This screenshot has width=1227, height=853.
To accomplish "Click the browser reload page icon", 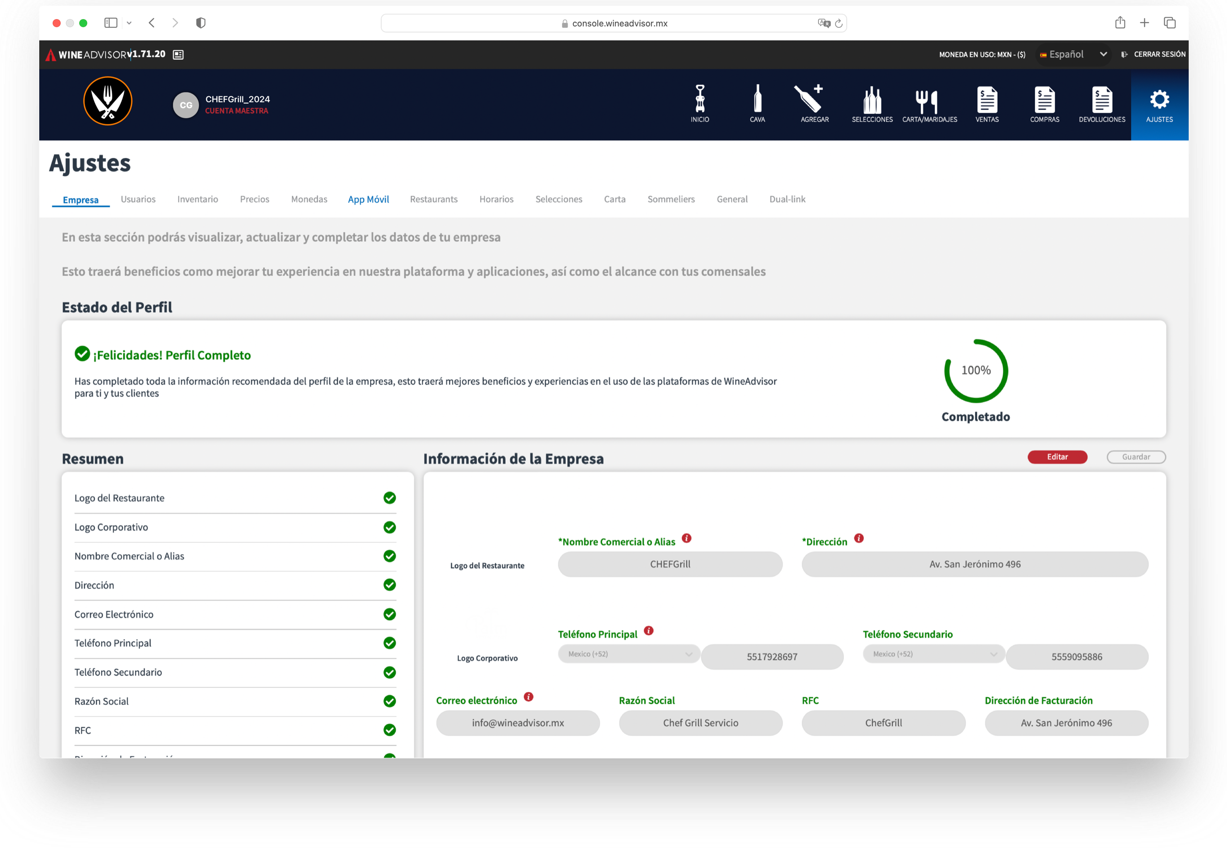I will (838, 23).
